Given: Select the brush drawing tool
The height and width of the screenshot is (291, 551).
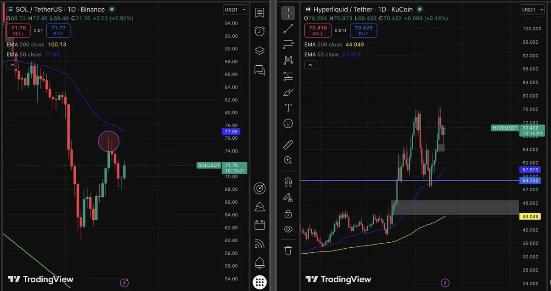Looking at the screenshot, I should pos(288,92).
